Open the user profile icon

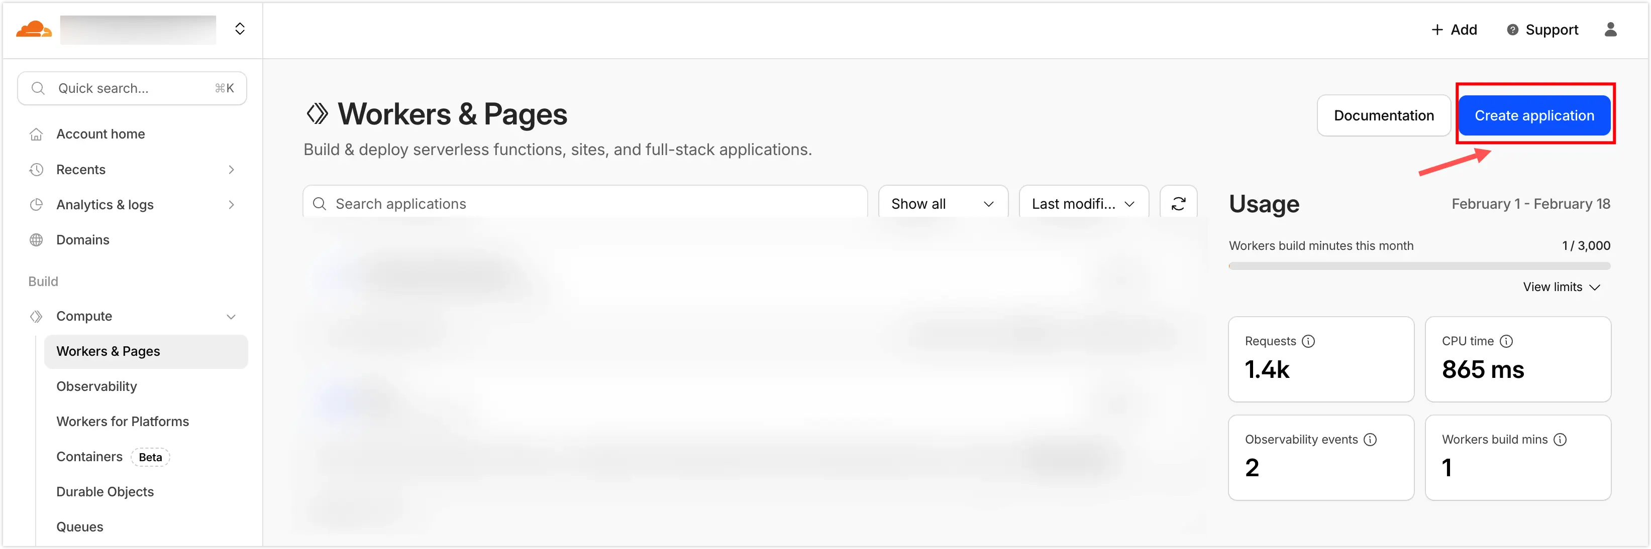[1610, 30]
